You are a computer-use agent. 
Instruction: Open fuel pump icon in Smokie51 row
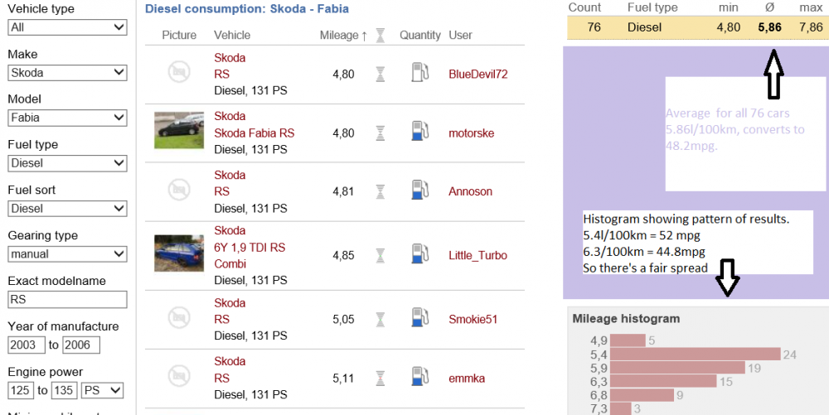click(419, 317)
